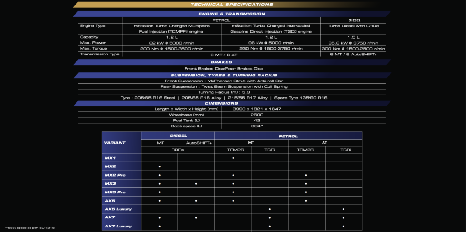Click the MX1 petrol MT TCMPFi availability dot
The height and width of the screenshot is (232, 466).
[x=233, y=158]
